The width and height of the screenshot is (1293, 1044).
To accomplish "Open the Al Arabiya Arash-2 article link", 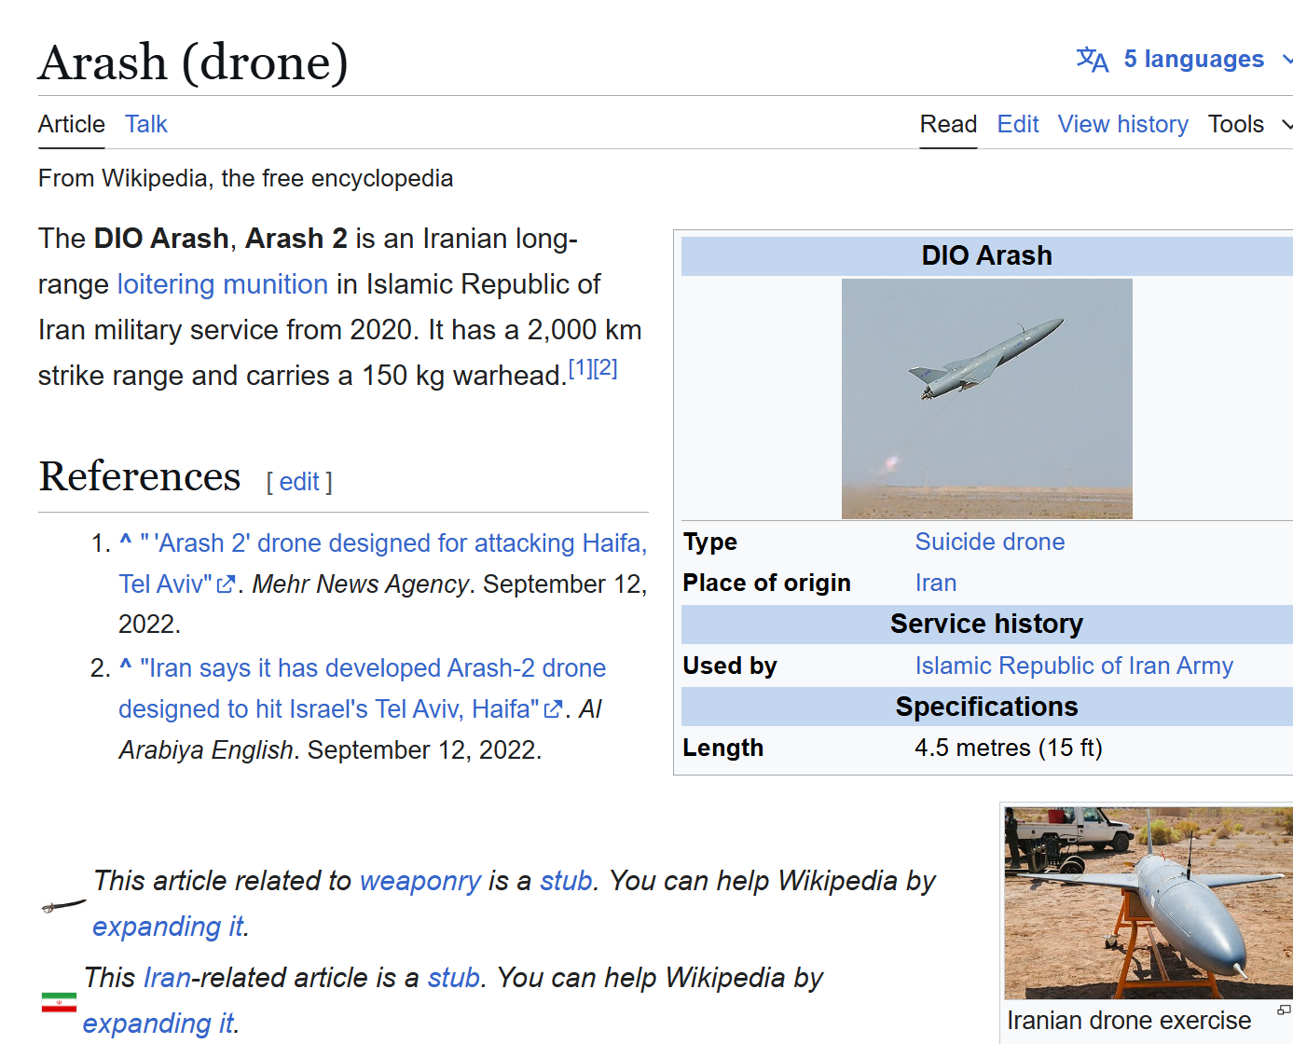I will point(362,688).
